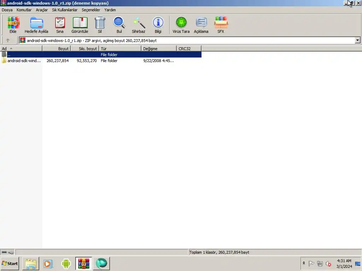Click the Ekle (add) toolbar icon
362x271 pixels.
click(13, 25)
